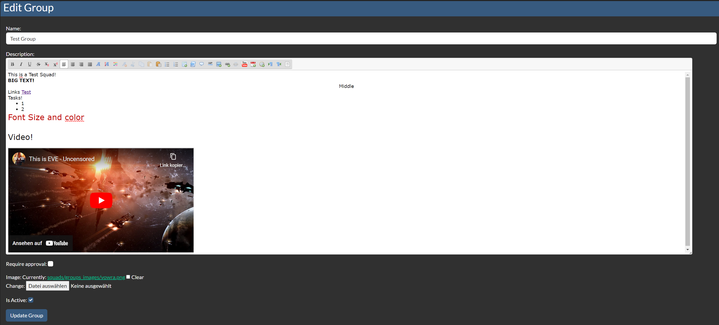Image resolution: width=719 pixels, height=325 pixels.
Task: Insert an image into the description
Action: pyautogui.click(x=219, y=64)
